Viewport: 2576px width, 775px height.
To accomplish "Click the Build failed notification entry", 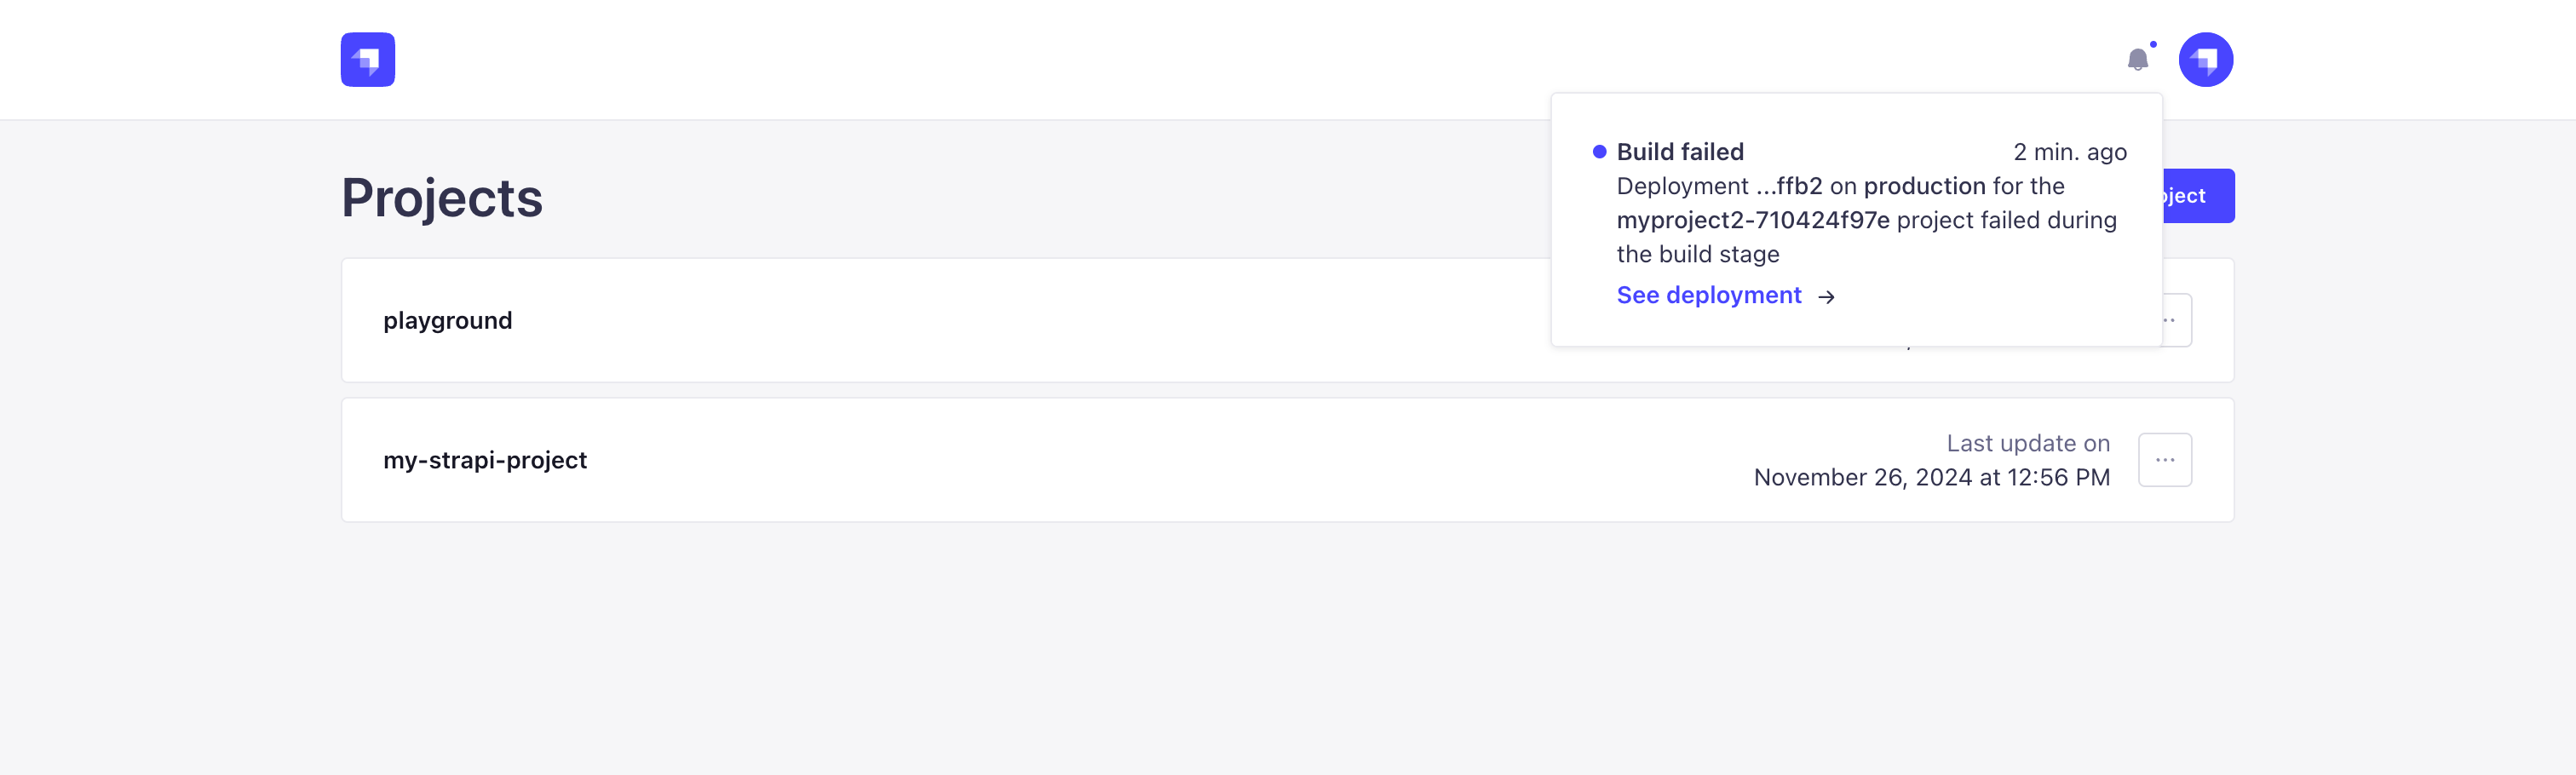I will click(1681, 151).
